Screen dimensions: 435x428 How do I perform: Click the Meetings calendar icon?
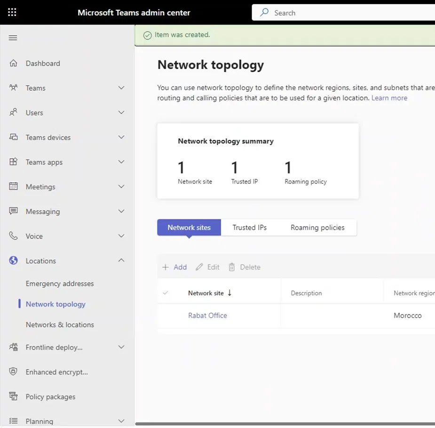[14, 186]
